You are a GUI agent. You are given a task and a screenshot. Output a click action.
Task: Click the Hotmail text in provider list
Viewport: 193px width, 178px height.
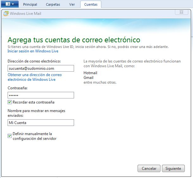point(90,73)
